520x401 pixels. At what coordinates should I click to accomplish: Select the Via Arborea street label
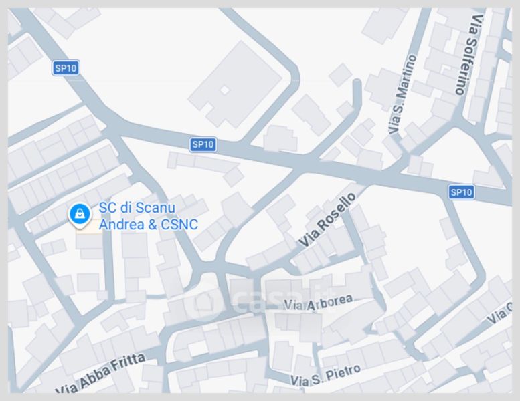click(319, 303)
